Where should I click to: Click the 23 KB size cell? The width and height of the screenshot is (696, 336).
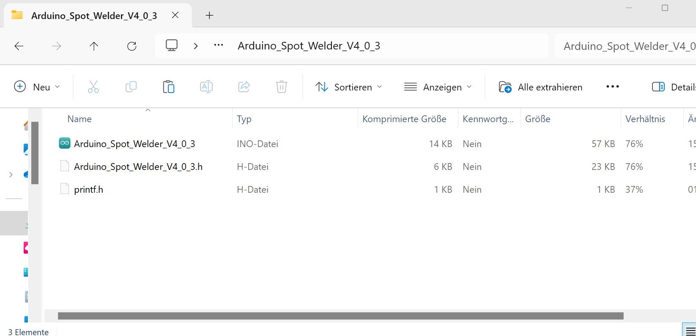click(603, 167)
